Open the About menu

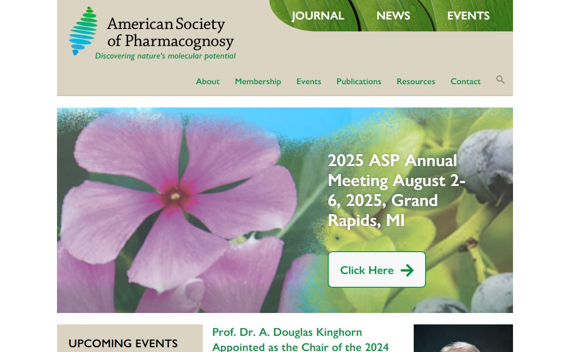click(x=208, y=81)
